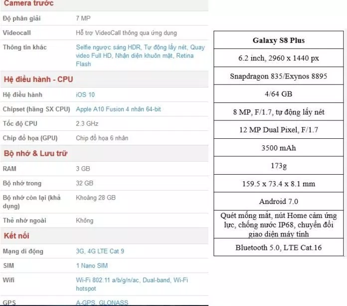
Task: Click the '173g' weight cell
Action: [279, 166]
